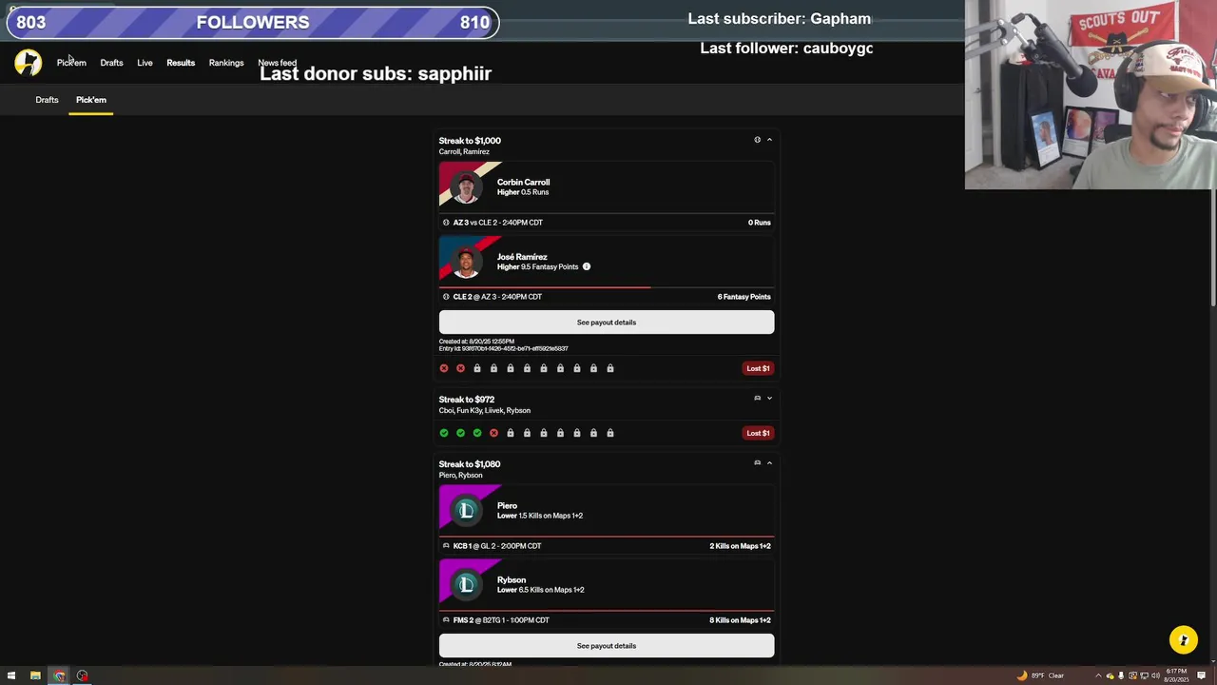Open the Rankings page

tap(226, 63)
